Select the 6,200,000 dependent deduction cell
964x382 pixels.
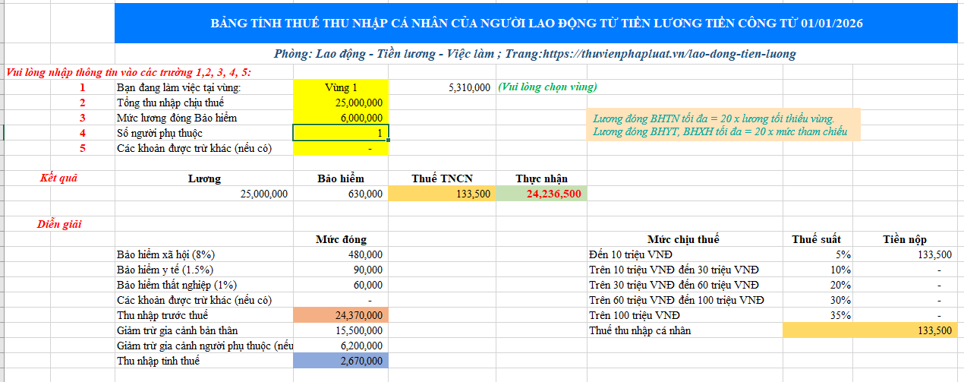coord(340,346)
